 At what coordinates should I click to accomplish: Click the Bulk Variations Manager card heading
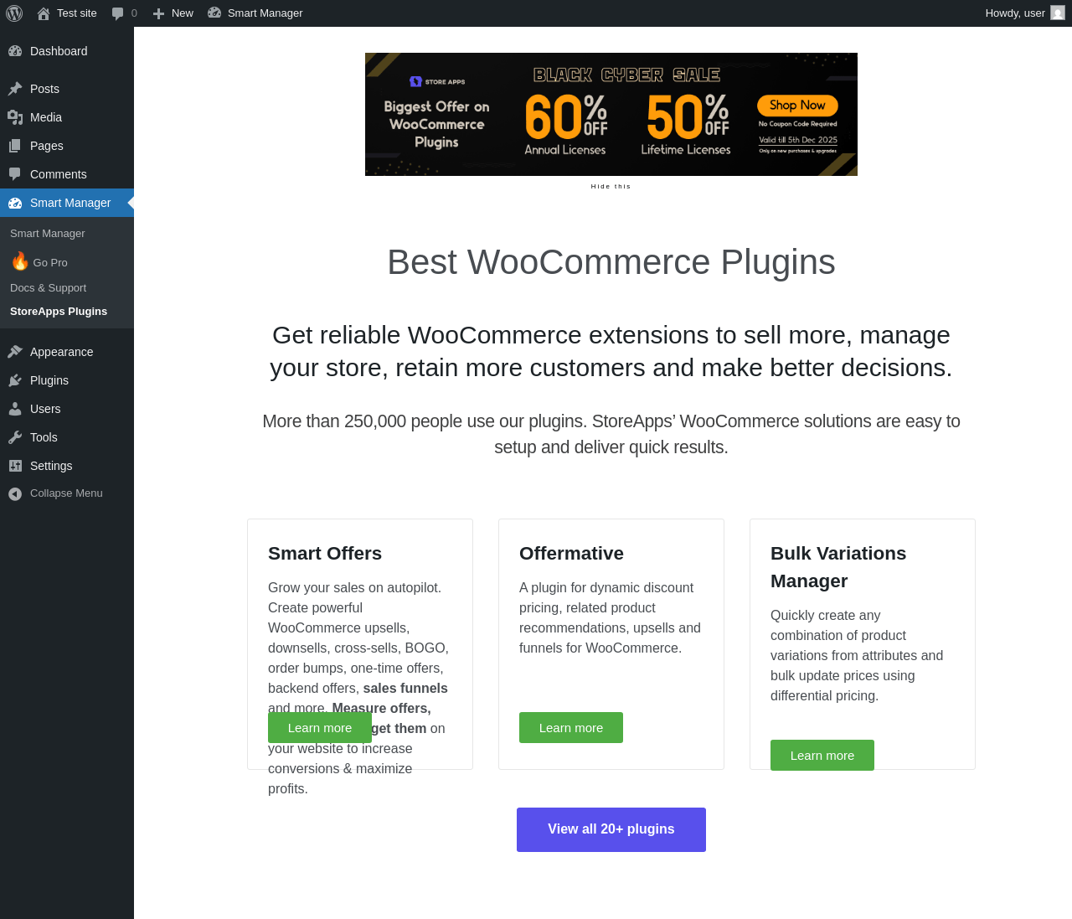pos(838,567)
